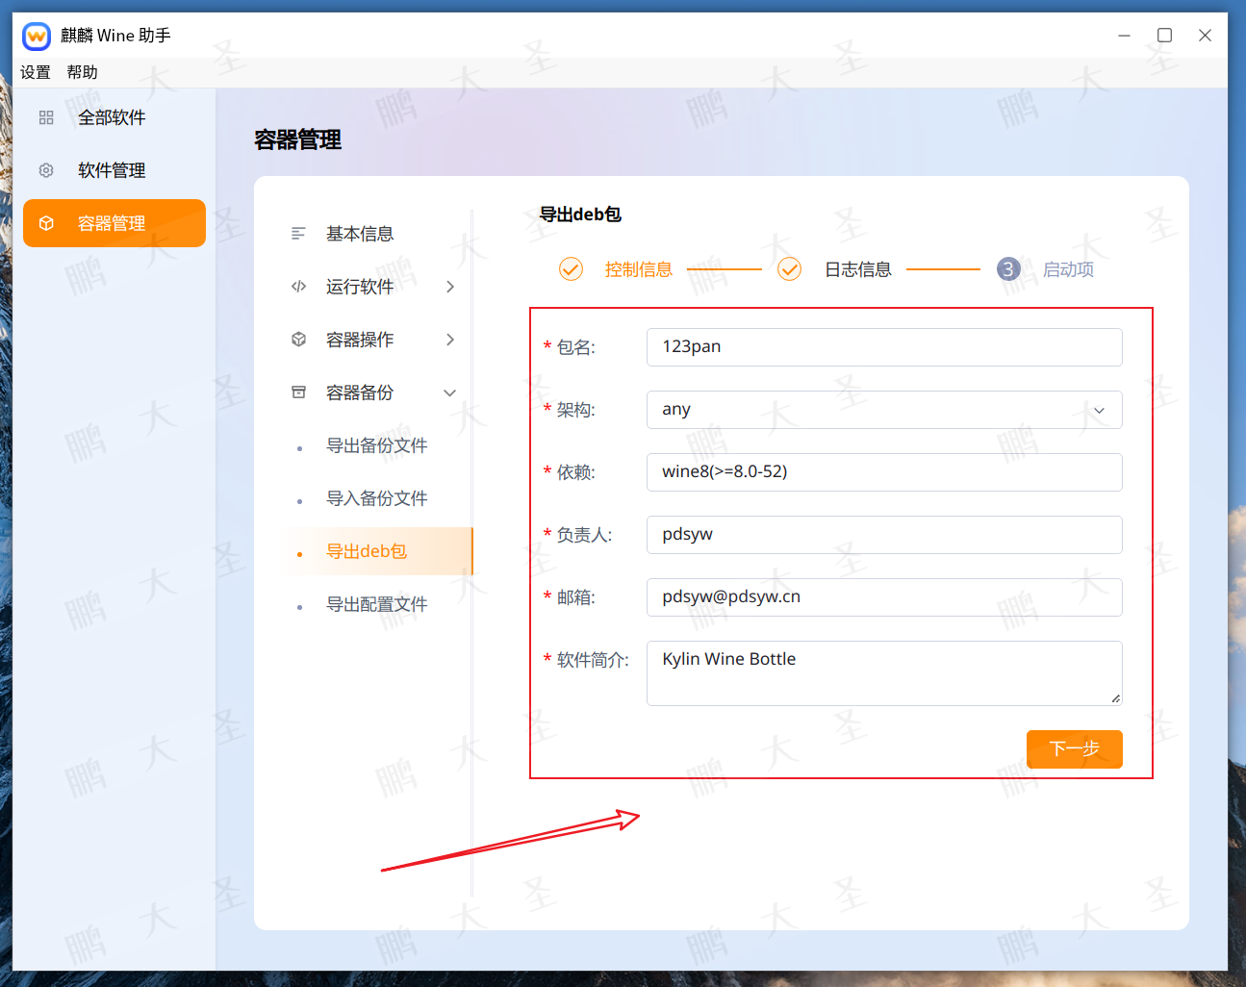Select 导出deb包 item
1246x987 pixels.
coord(377,551)
